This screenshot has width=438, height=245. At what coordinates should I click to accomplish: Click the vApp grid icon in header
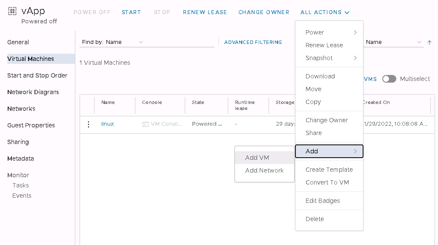click(x=12, y=12)
